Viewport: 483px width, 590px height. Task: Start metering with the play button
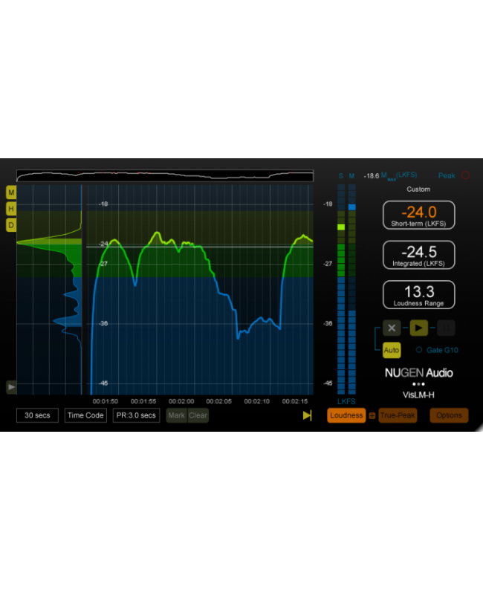click(x=418, y=328)
